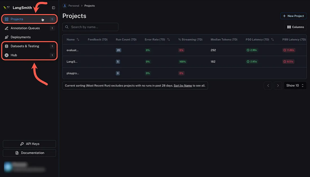The height and width of the screenshot is (177, 310).
Task: Open the playgro... project row
Action: pyautogui.click(x=185, y=73)
